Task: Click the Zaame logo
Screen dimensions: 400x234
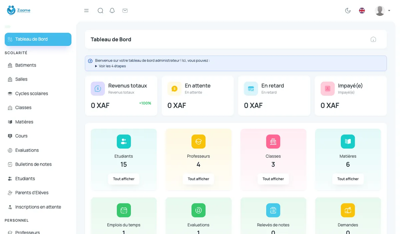Action: 19,10
